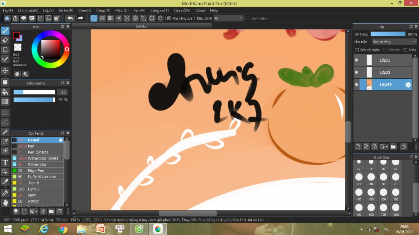
Task: Open the Bộ lọc(R) menu
Action: pos(66,10)
